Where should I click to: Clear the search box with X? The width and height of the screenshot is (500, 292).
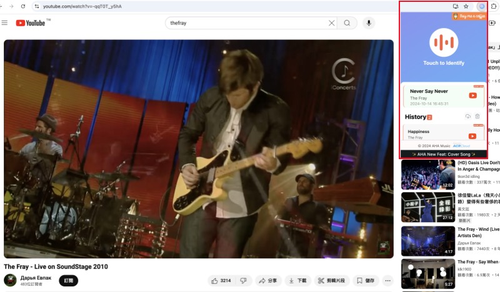(332, 23)
